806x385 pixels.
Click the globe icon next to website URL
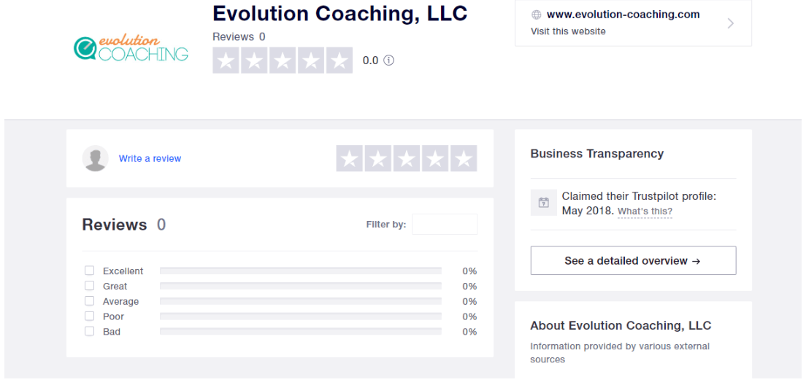(x=537, y=15)
